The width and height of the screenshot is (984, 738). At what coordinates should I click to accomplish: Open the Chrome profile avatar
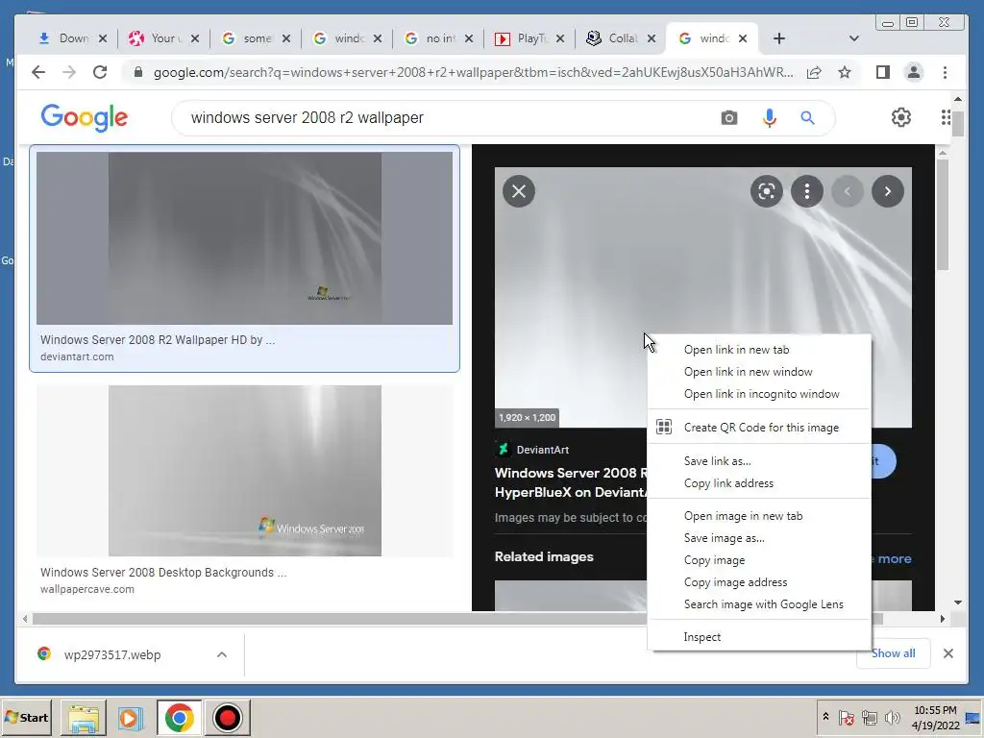click(914, 72)
